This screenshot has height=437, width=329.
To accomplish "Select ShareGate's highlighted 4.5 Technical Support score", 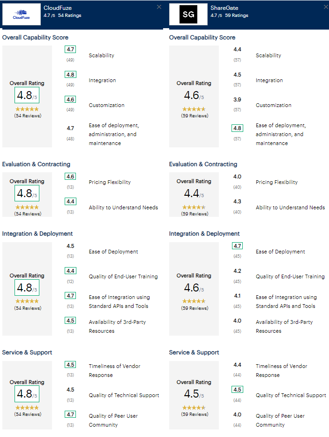I will [237, 390].
